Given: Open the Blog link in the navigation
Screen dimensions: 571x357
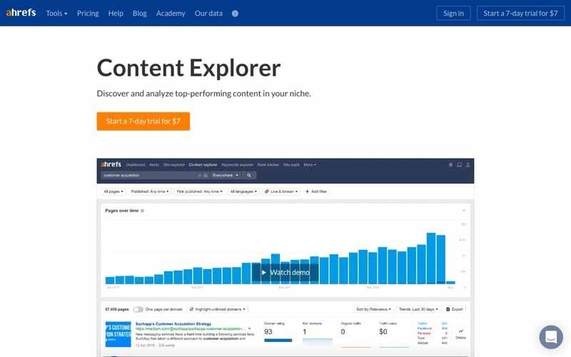Looking at the screenshot, I should tap(139, 14).
